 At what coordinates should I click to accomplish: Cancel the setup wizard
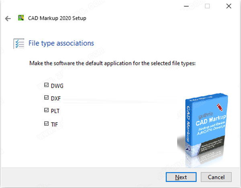(x=216, y=177)
